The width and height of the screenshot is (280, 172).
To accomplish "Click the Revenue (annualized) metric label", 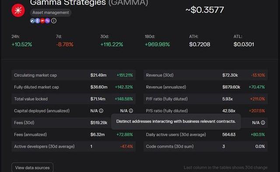I will click(x=166, y=87).
